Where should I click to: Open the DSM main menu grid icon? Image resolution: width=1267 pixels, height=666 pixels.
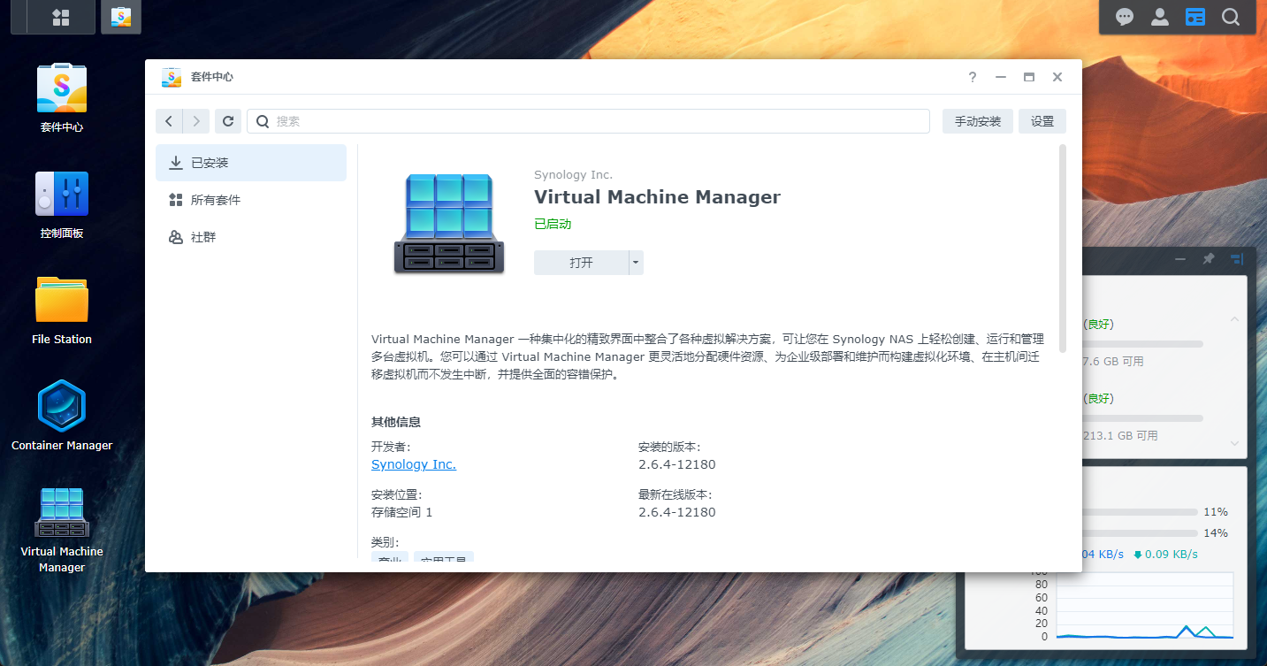[x=61, y=17]
